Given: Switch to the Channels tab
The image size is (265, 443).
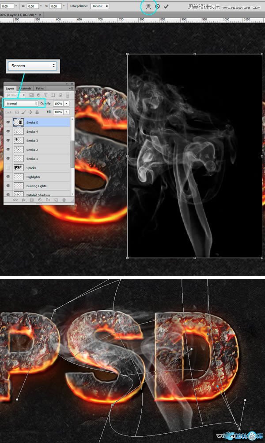Looking at the screenshot, I should click(x=25, y=89).
